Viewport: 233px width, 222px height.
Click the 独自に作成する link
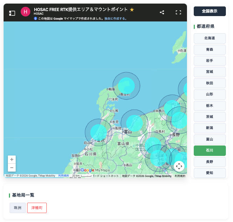click(116, 19)
